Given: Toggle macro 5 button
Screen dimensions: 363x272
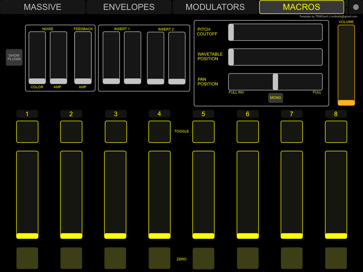Looking at the screenshot, I should pos(203,132).
